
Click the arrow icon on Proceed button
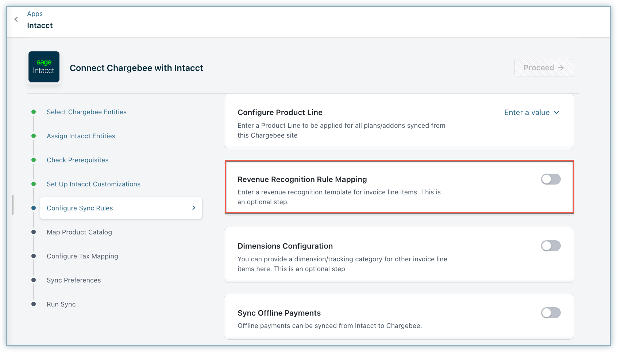point(561,68)
